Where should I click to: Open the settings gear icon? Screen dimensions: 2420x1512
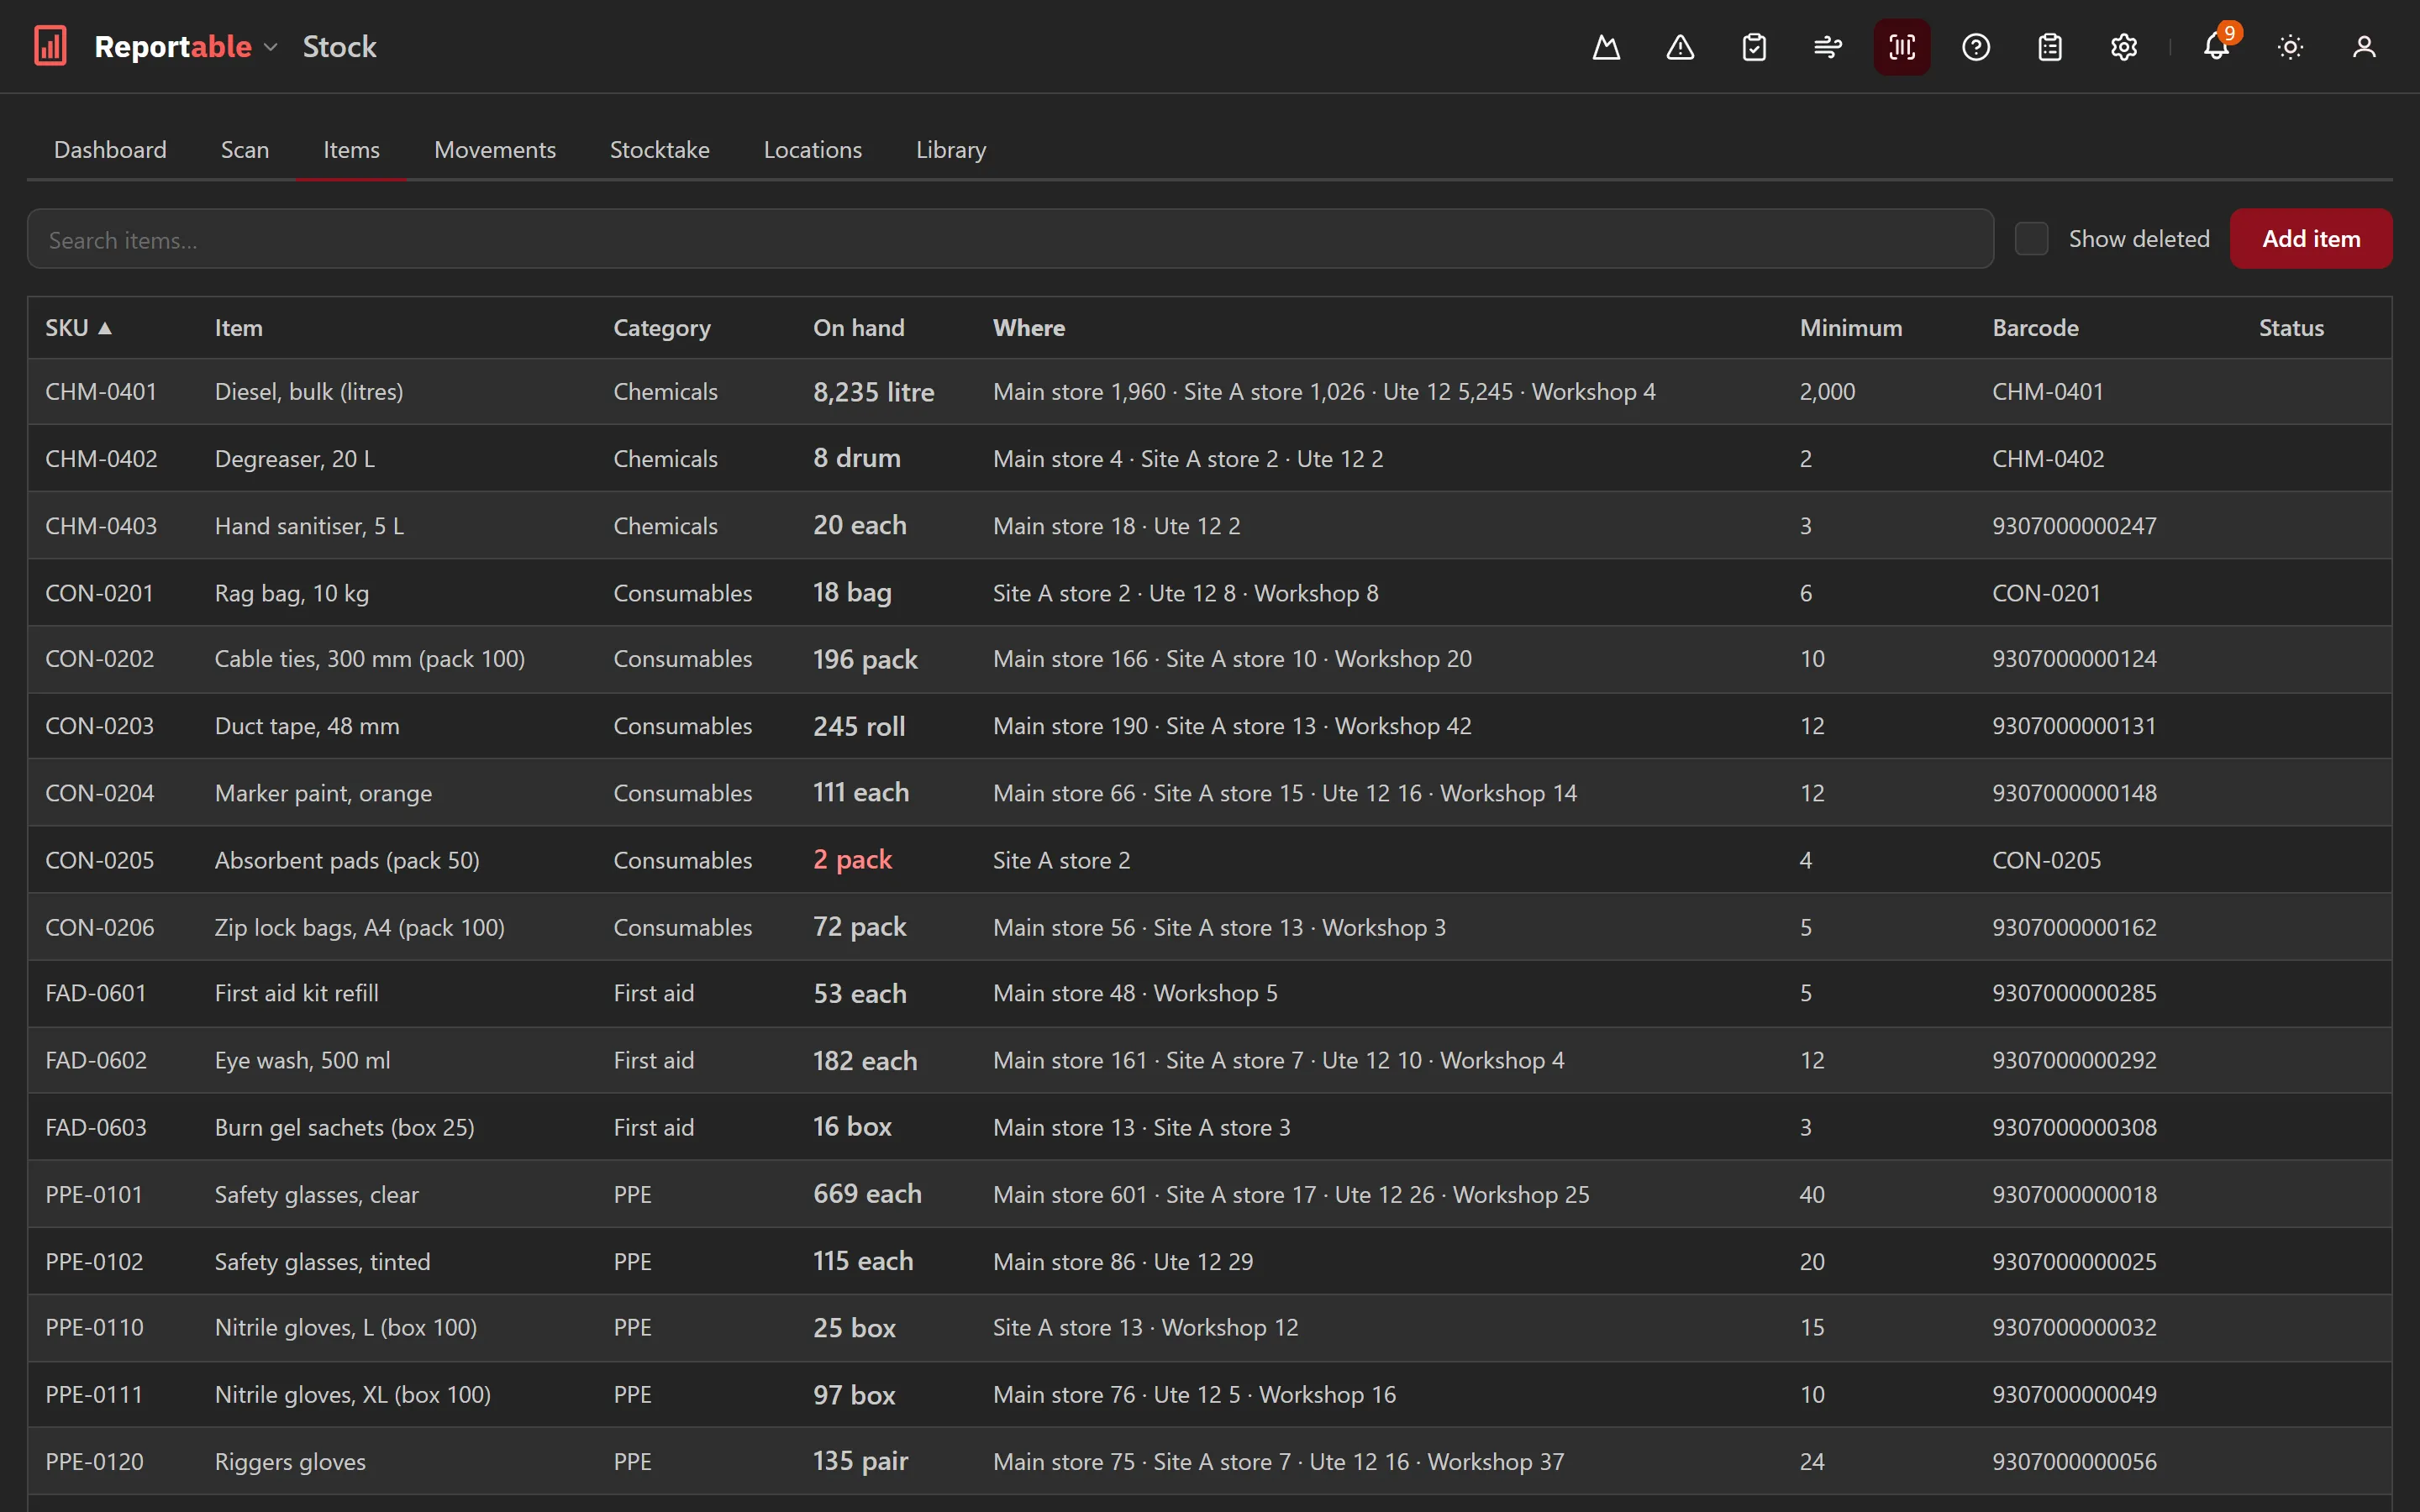point(2124,47)
